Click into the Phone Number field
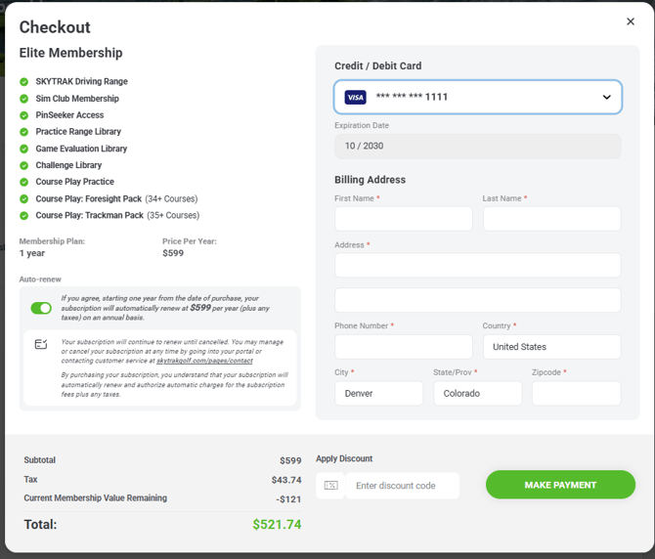The width and height of the screenshot is (655, 559). 403,347
